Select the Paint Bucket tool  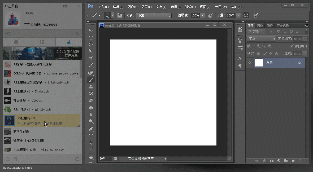tap(91, 107)
